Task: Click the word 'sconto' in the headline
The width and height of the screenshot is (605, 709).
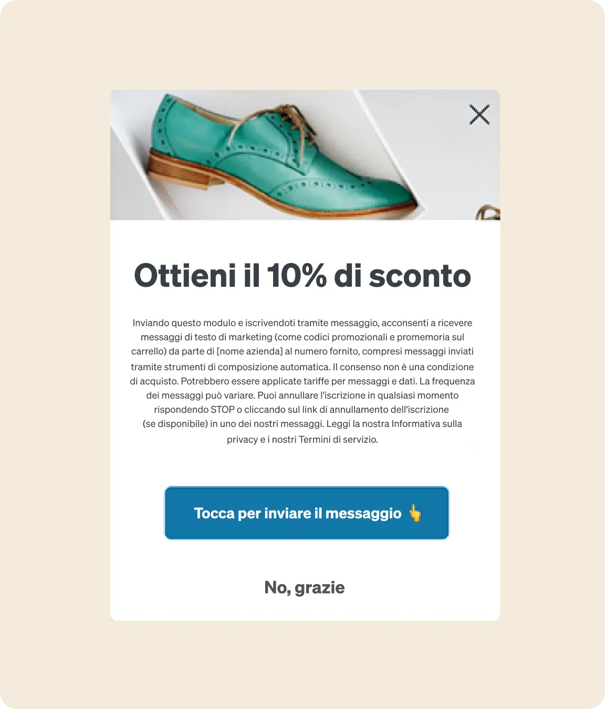Action: 420,276
